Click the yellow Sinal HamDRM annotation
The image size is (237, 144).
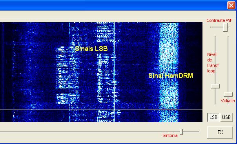[x=171, y=76]
